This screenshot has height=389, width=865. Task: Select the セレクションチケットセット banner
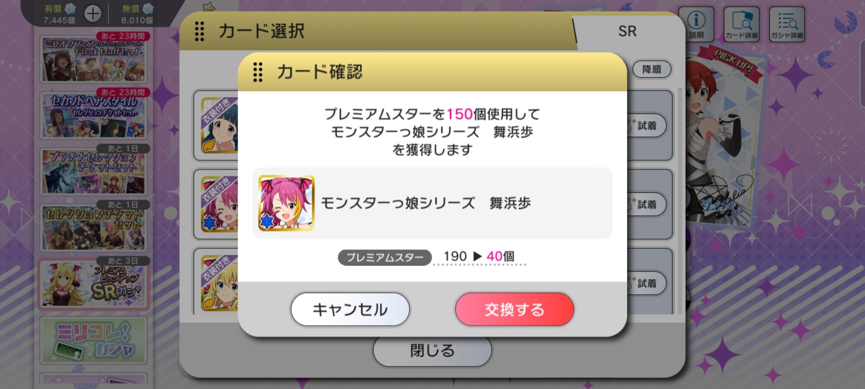click(x=93, y=227)
